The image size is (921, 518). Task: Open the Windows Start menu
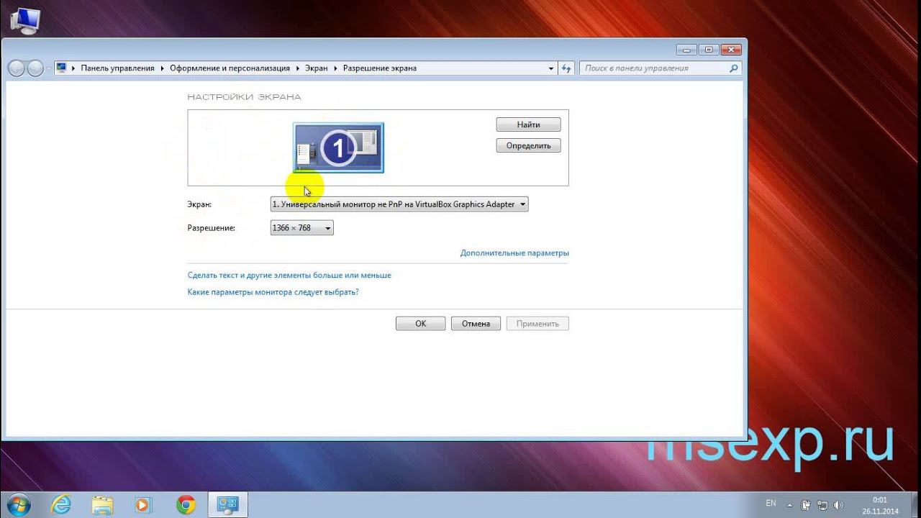point(17,504)
